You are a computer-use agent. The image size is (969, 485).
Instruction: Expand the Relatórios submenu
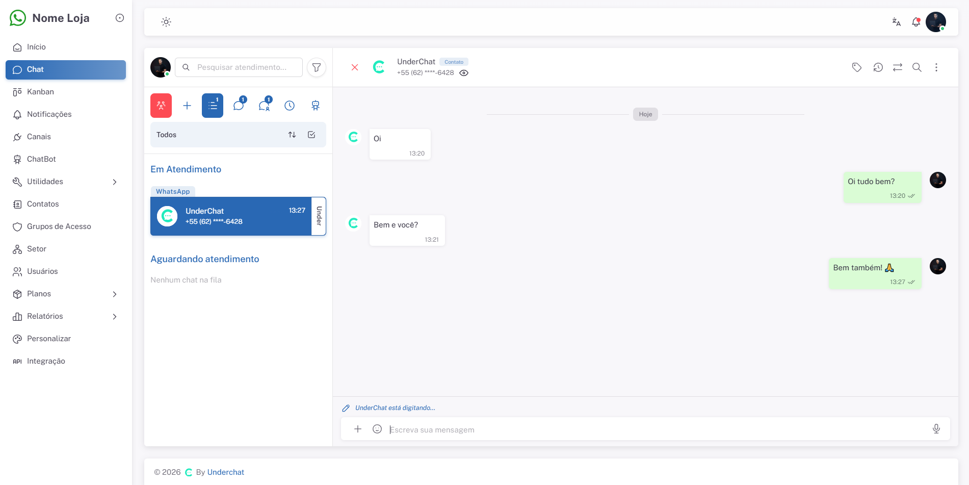tap(66, 316)
